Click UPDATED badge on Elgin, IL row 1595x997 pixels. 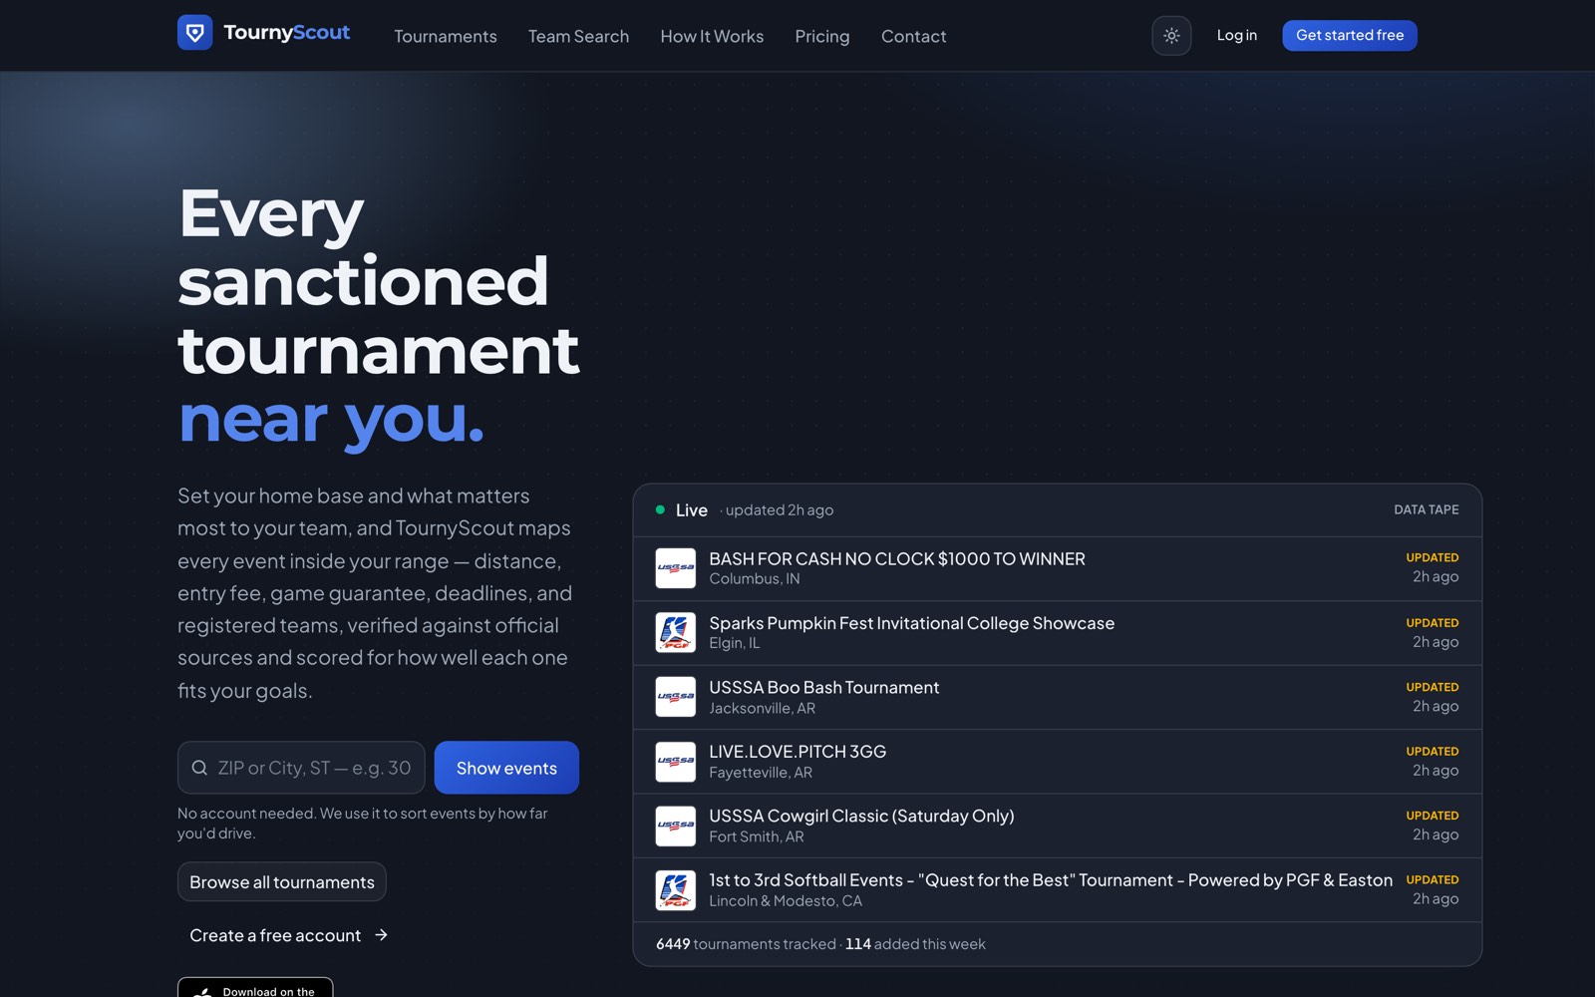(1432, 623)
